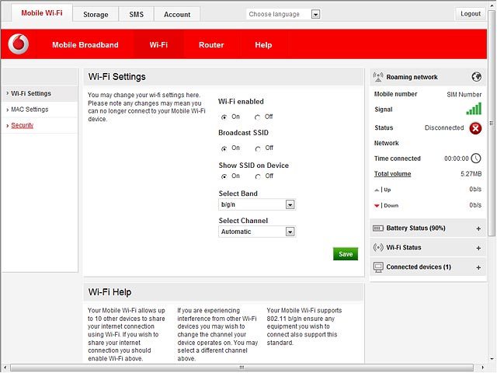Click the Logout button
The height and width of the screenshot is (373, 497).
point(471,14)
